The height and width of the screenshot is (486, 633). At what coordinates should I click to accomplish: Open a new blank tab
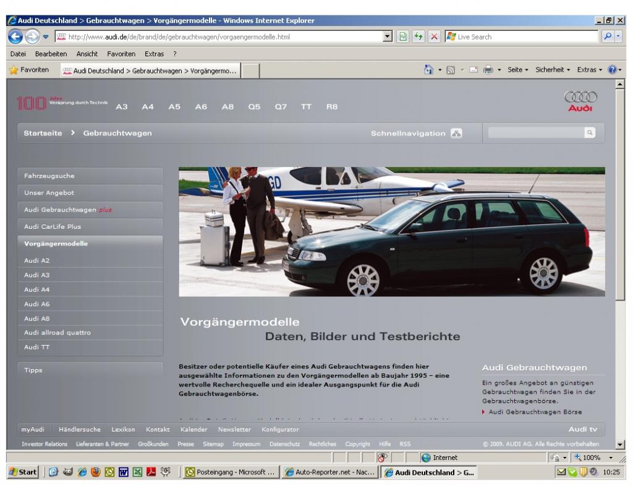point(250,71)
